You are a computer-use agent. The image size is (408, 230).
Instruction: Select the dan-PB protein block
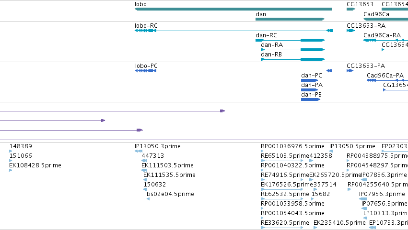[311, 99]
